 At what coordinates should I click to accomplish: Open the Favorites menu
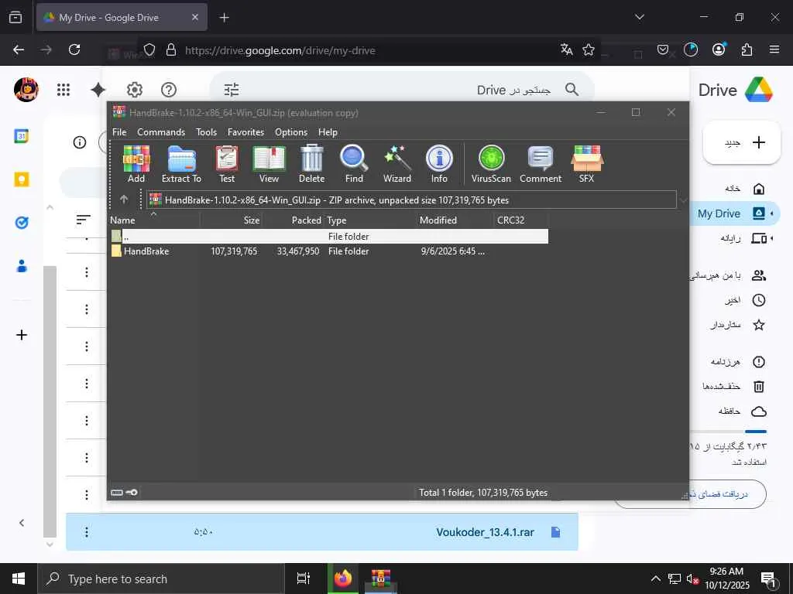[x=245, y=131]
